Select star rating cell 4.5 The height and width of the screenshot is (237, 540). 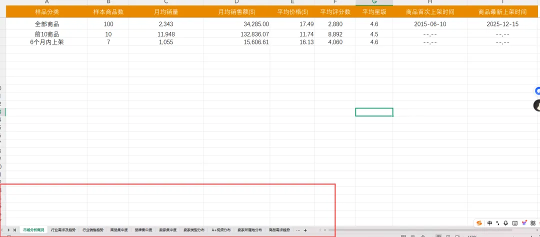[x=374, y=34]
